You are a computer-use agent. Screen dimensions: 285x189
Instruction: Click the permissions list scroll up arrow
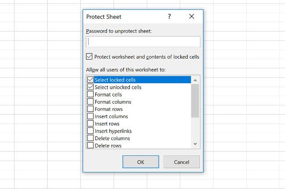click(x=195, y=80)
